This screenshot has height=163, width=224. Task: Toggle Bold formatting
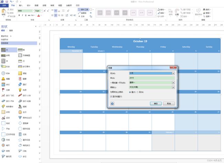(x=19, y=15)
